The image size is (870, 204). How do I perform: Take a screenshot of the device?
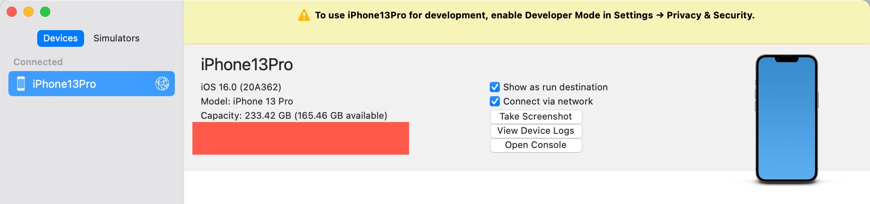(x=536, y=117)
